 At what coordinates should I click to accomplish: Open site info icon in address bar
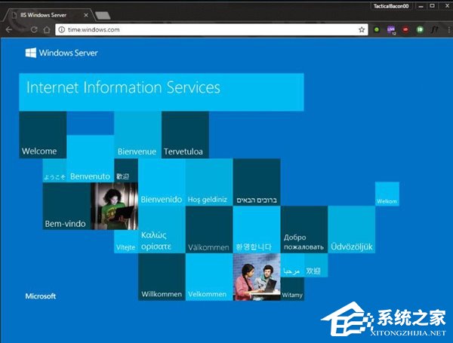click(x=62, y=29)
